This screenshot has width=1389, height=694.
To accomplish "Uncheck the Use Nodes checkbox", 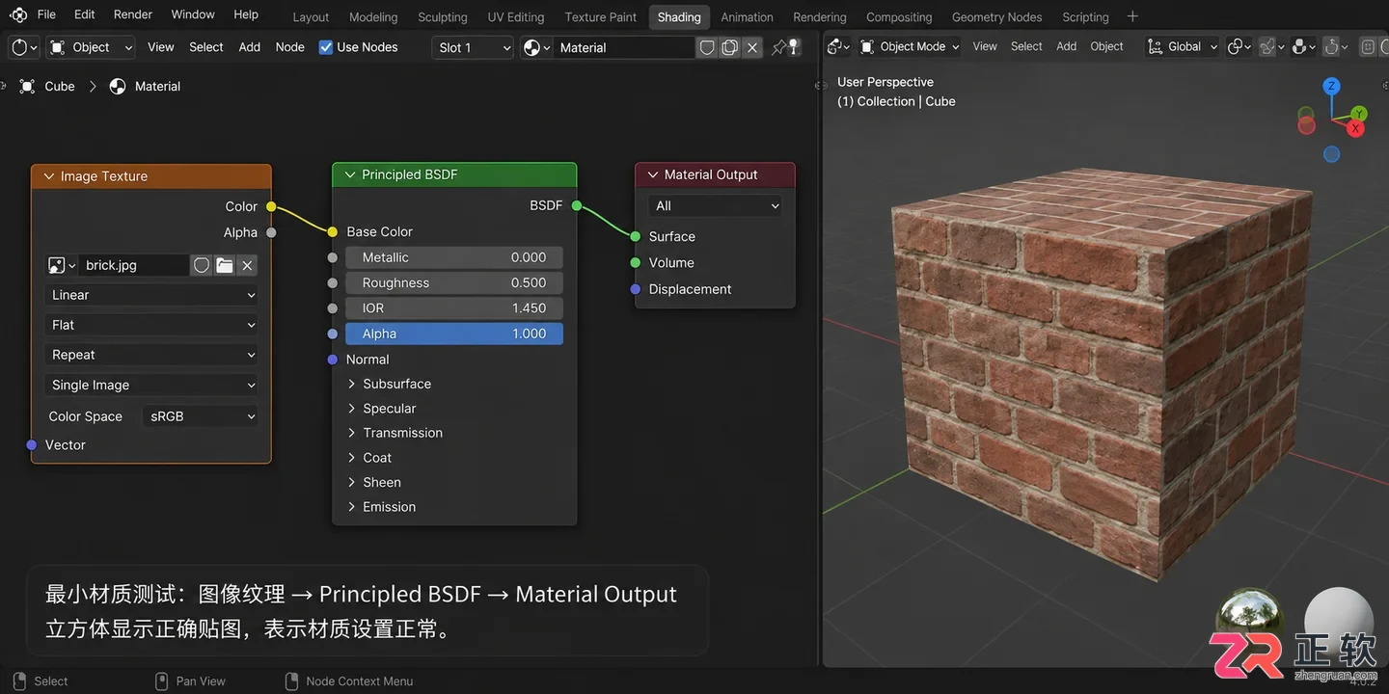I will pos(326,47).
